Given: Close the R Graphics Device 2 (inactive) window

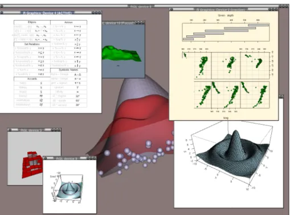Looking at the screenshot, I should point(276,9).
